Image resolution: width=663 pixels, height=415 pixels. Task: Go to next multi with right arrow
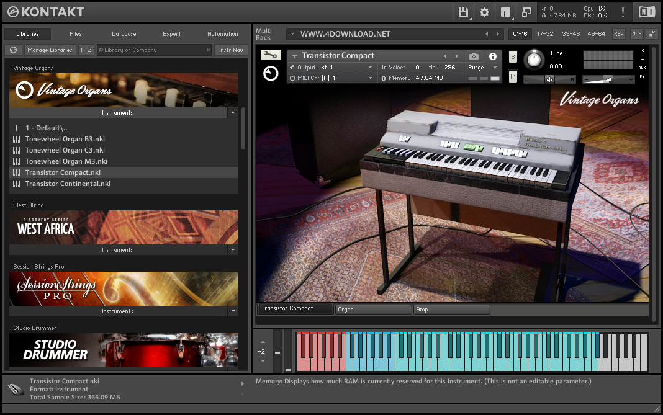pyautogui.click(x=498, y=34)
